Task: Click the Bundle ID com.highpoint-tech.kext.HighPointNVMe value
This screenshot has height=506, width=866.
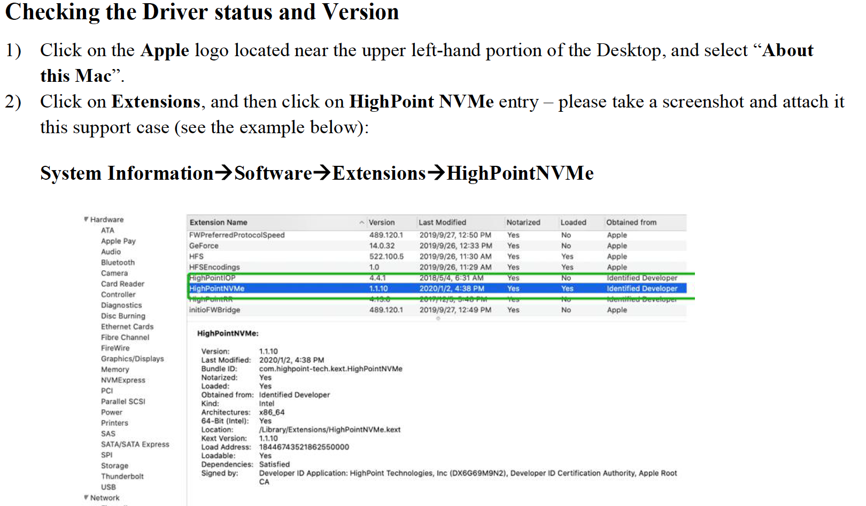Action: pyautogui.click(x=330, y=369)
